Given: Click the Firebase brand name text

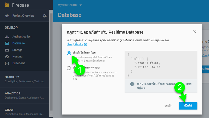Looking at the screenshot, I should point(20,5).
